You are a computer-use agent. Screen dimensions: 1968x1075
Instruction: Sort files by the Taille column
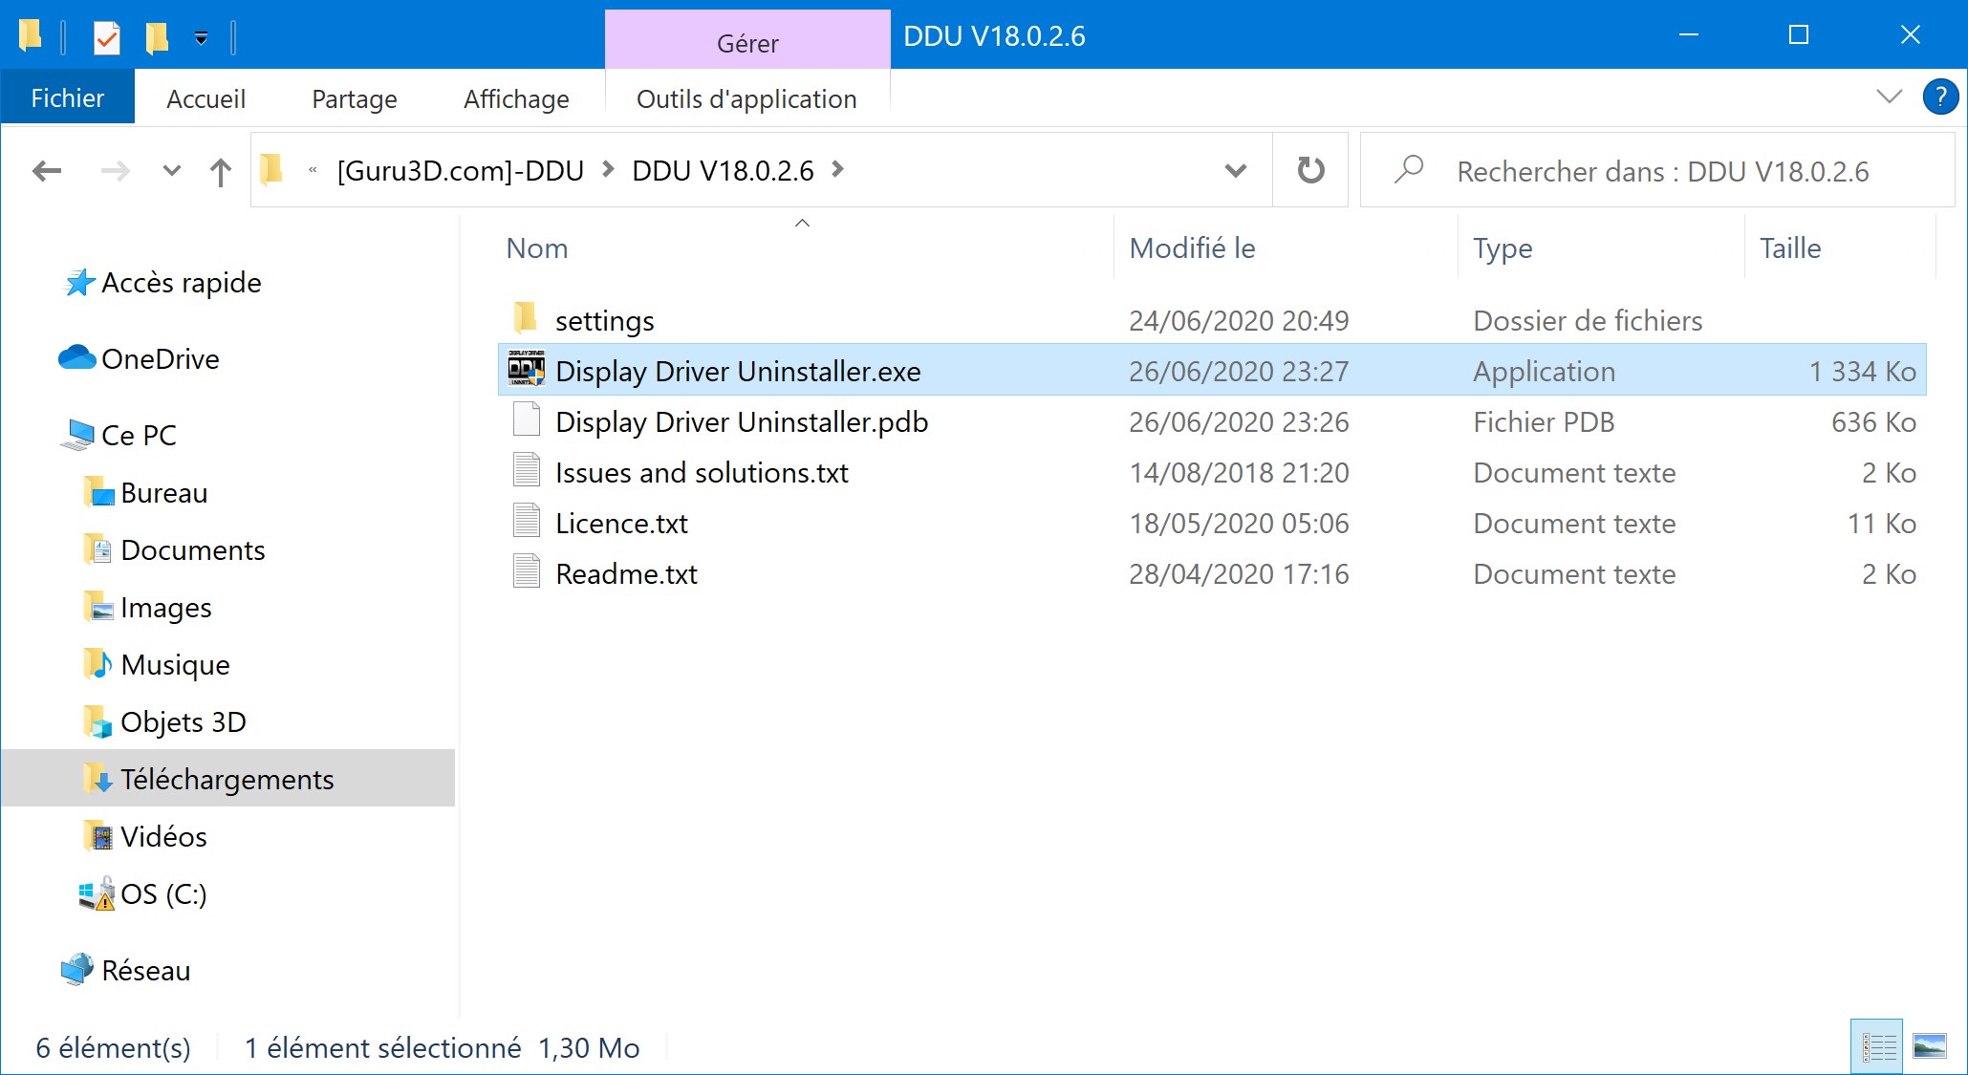point(1790,248)
